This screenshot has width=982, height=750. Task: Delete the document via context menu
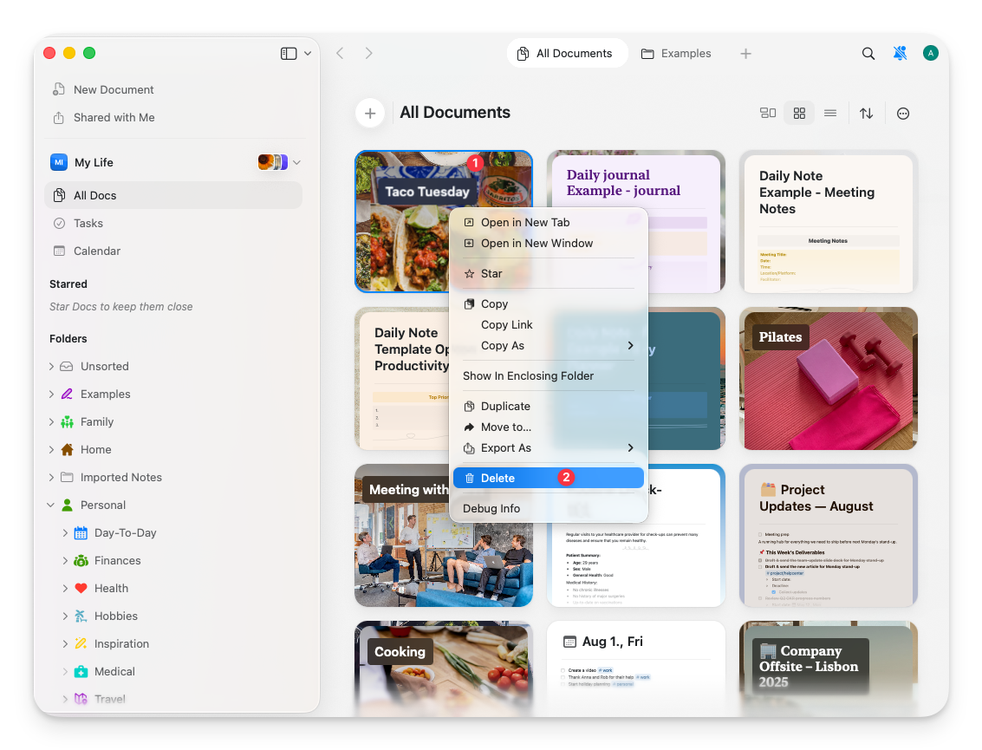[549, 478]
